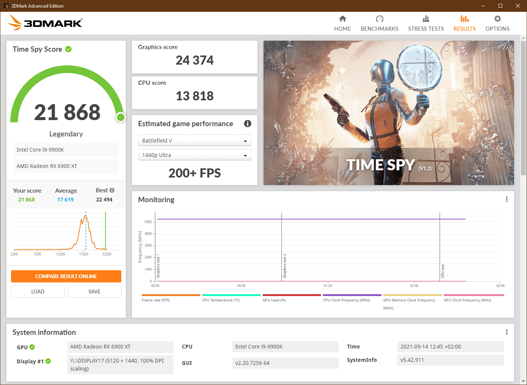Toggle GPU Memory Clock Frequency legend swatch
This screenshot has height=385, width=527.
point(413,295)
